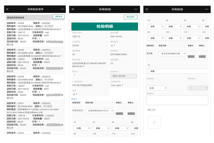This screenshot has width=214, height=143.
Task: Open the 处理结果 dropdown showing 全收
Action: (x=156, y=88)
